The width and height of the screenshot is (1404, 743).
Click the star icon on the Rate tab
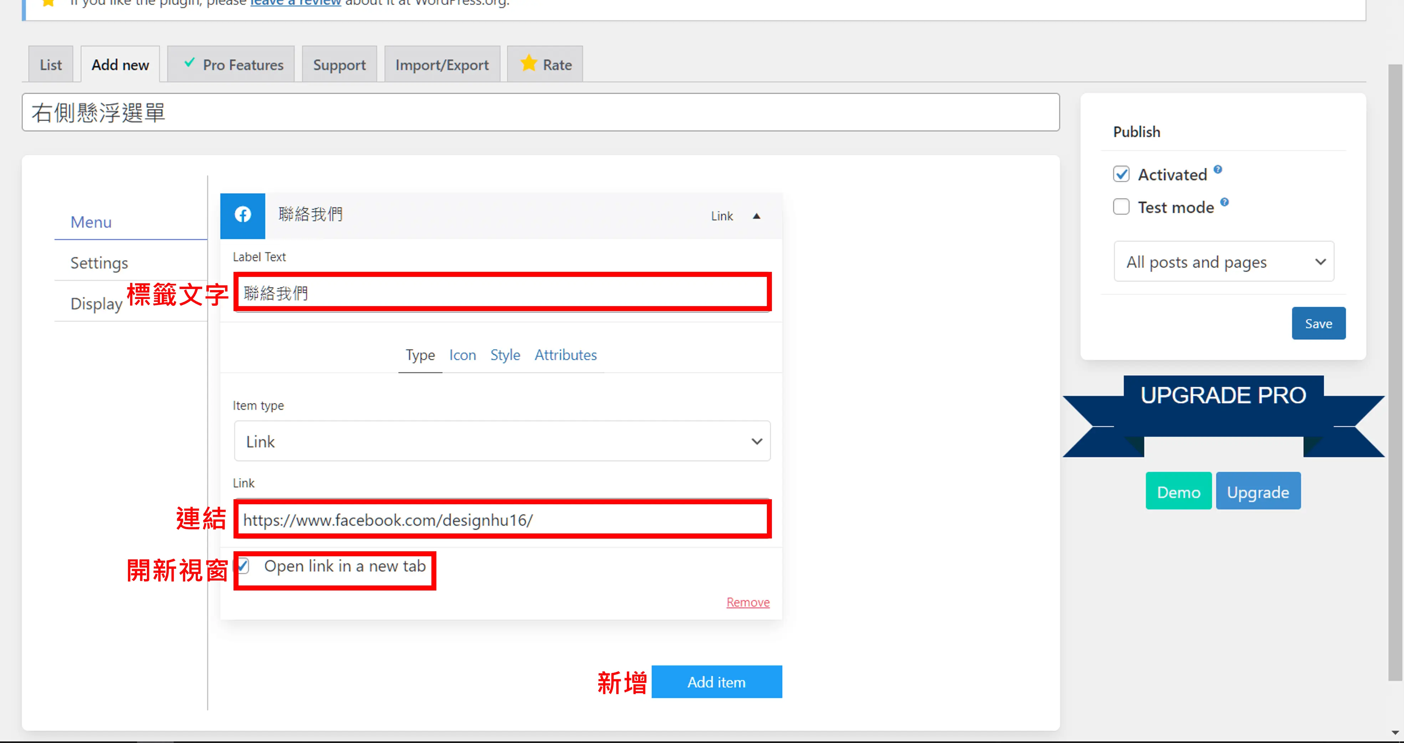point(528,63)
